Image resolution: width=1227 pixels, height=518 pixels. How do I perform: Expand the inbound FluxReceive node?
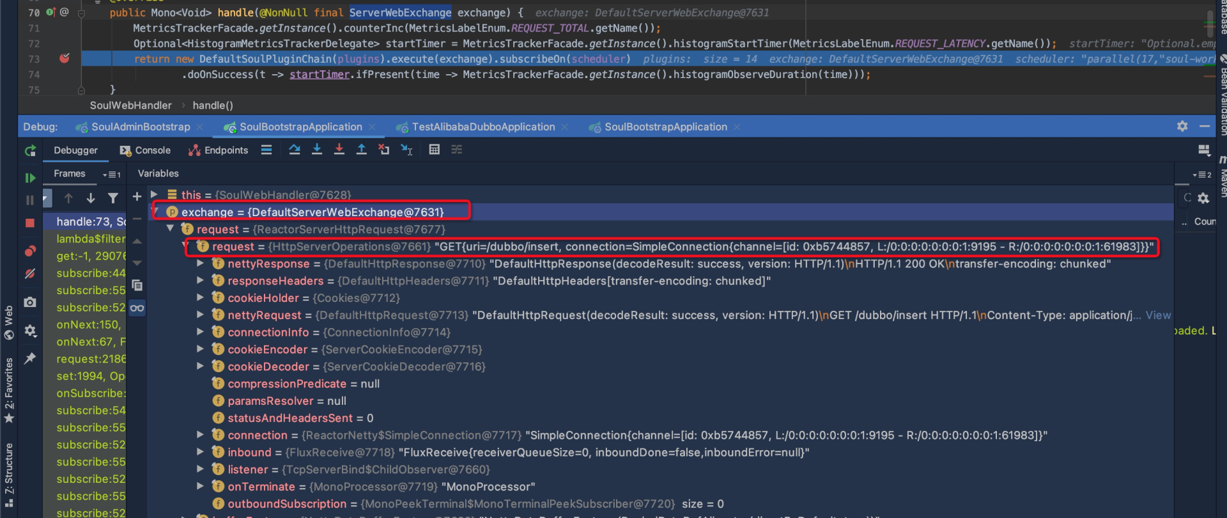(200, 451)
